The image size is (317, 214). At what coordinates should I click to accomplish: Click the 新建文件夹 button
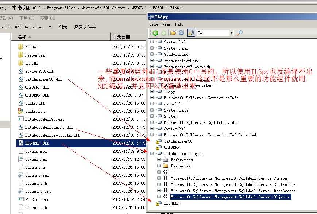point(85,27)
